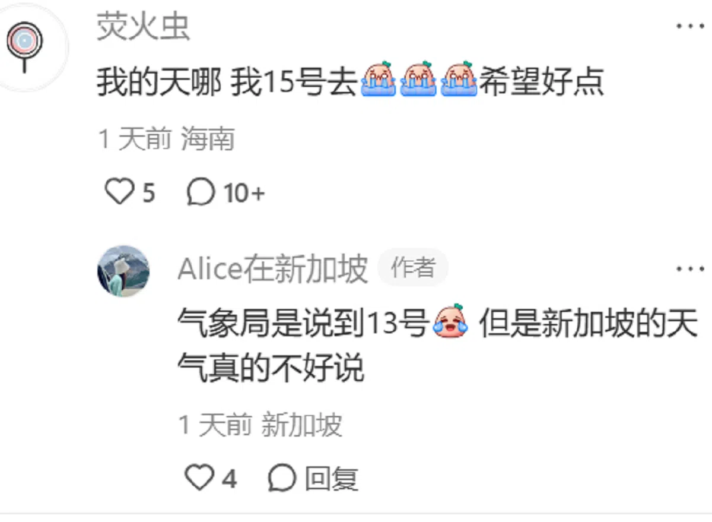Click the 作者 author badge
The width and height of the screenshot is (712, 522).
[x=414, y=268]
